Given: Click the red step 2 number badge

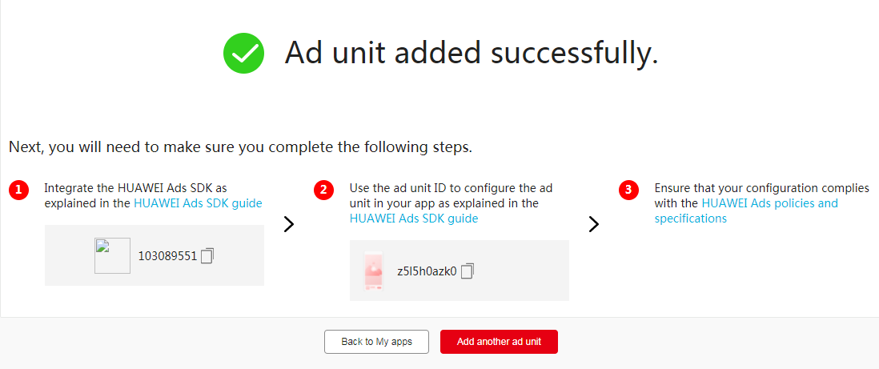Looking at the screenshot, I should tap(323, 190).
